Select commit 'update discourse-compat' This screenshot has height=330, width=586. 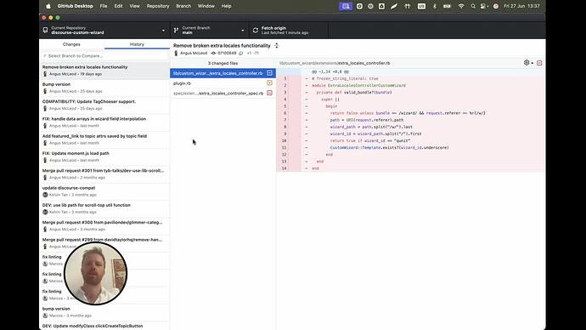[x=104, y=191]
